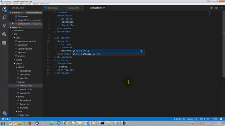Collapse the contact folder
225x126 pixels.
pos(22,82)
